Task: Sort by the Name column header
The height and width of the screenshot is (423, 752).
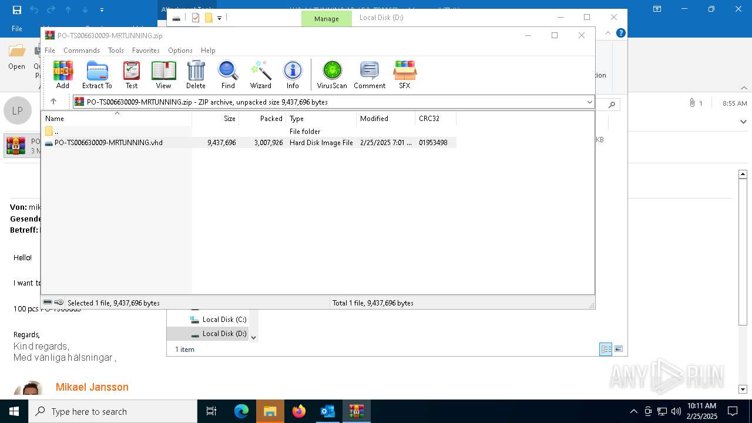Action: click(117, 118)
